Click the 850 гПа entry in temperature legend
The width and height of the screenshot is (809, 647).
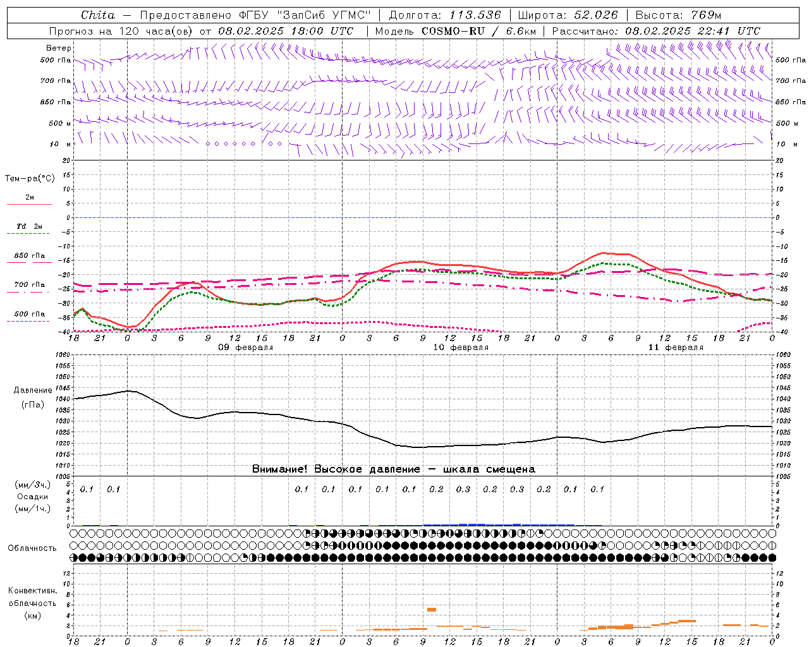point(30,255)
